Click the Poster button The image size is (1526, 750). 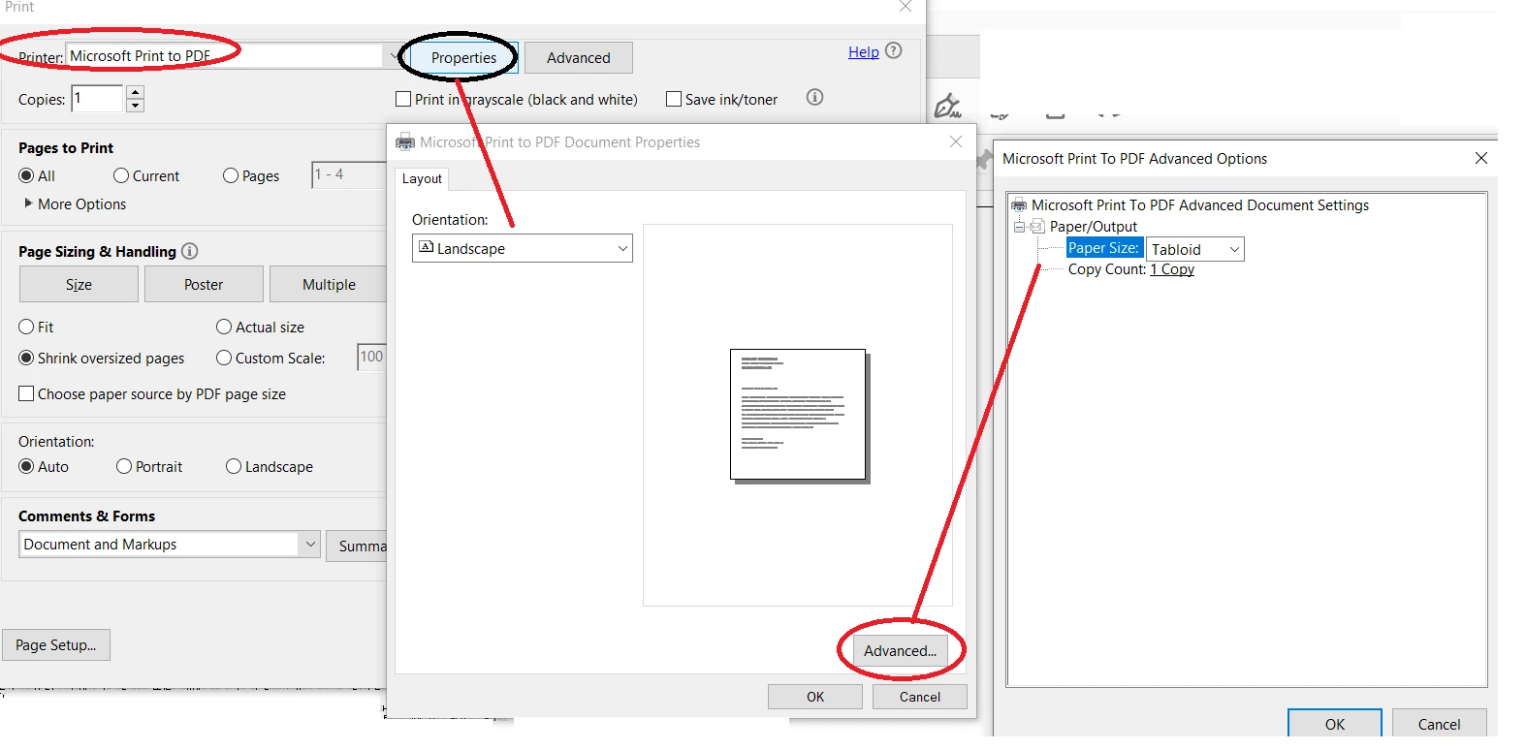pyautogui.click(x=204, y=284)
